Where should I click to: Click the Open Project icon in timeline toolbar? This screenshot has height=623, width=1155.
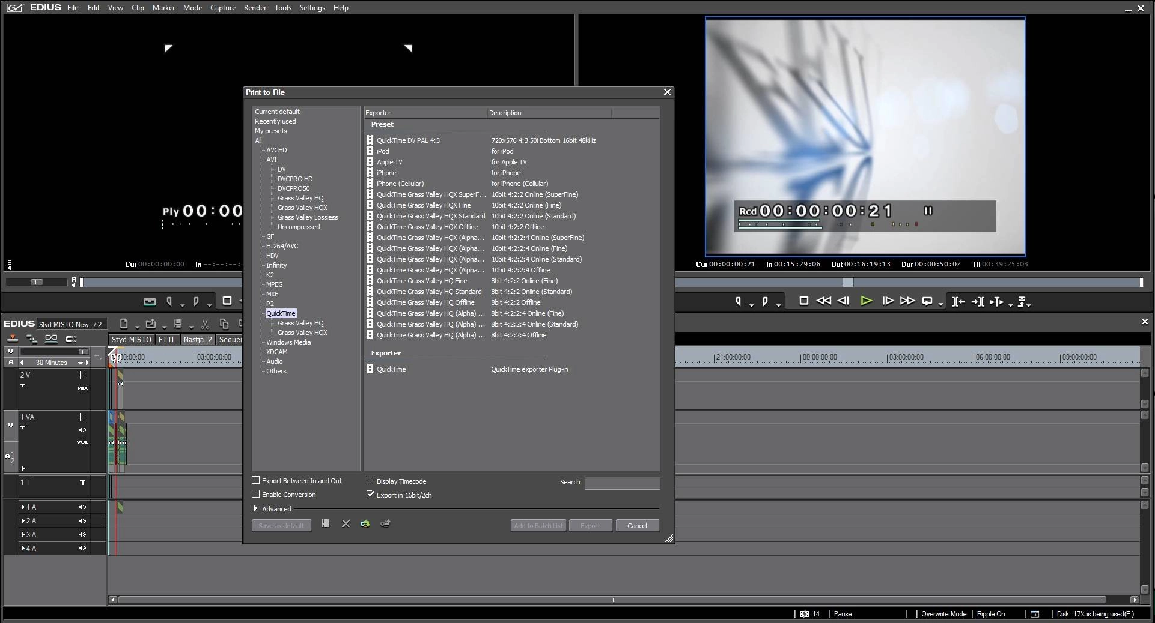tap(151, 324)
